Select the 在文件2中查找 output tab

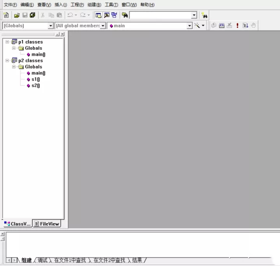tap(109, 260)
